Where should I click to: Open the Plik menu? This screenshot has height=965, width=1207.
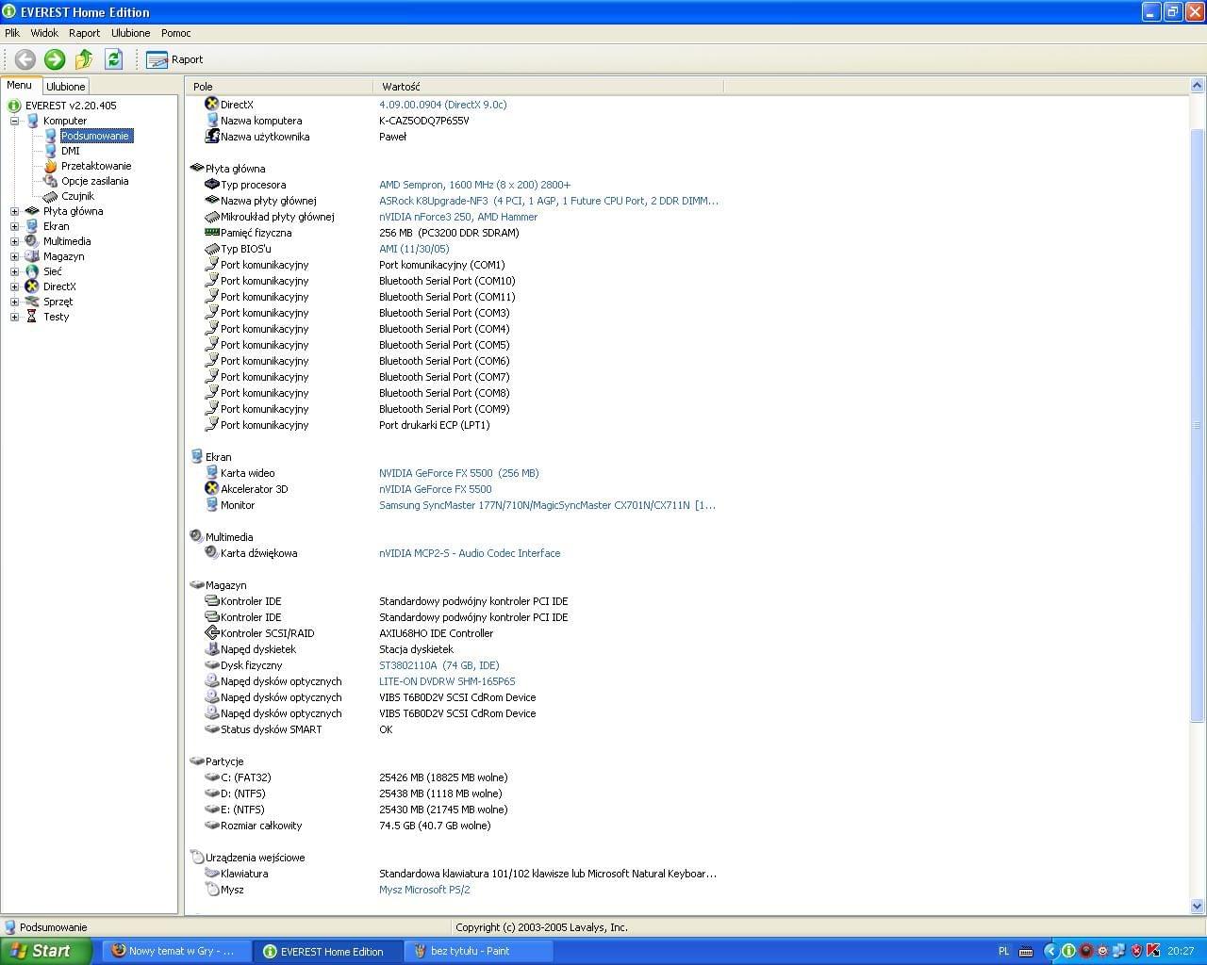click(12, 33)
